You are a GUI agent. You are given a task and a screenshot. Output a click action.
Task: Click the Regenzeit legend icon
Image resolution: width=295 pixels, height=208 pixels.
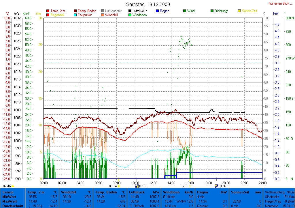pos(48,15)
